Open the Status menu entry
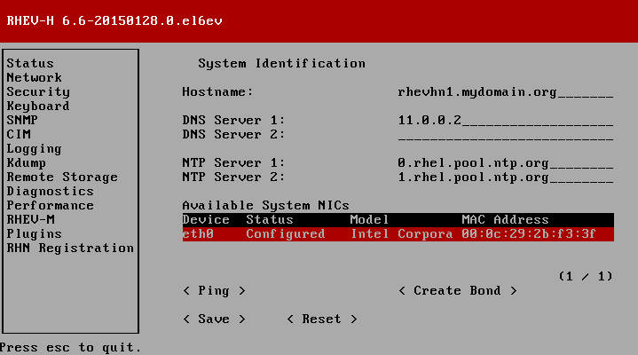The width and height of the screenshot is (638, 355). [30, 64]
